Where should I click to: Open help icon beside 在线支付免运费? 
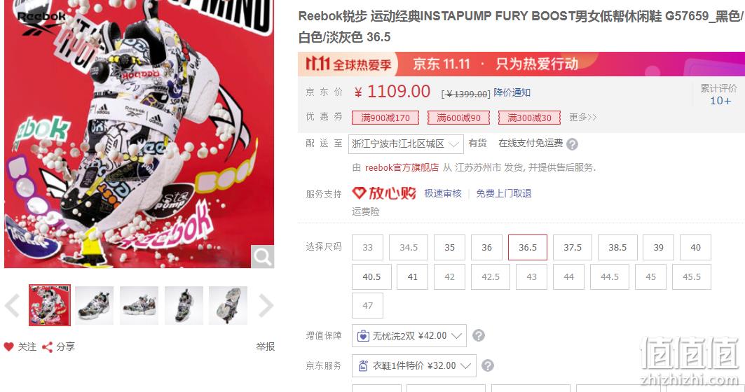coord(573,144)
